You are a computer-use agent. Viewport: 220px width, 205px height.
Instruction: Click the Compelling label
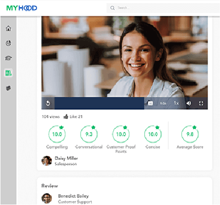click(x=57, y=147)
